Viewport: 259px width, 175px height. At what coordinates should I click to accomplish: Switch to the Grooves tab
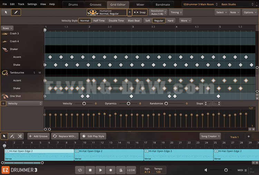coord(95,4)
